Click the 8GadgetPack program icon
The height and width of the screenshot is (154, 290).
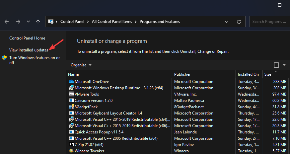pos(71,107)
